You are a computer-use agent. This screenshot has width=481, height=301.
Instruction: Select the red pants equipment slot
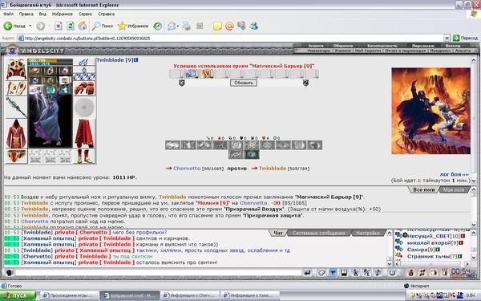coord(84,134)
